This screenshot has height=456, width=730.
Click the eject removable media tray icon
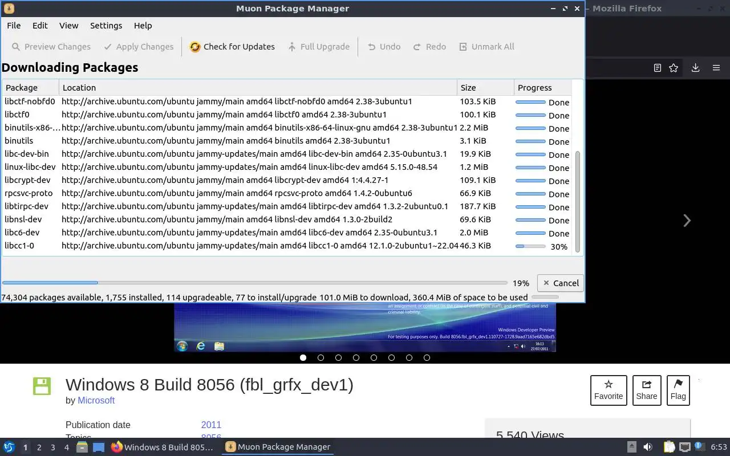(631, 447)
